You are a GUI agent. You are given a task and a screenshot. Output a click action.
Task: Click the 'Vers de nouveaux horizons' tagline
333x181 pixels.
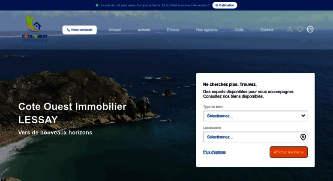coord(55,133)
